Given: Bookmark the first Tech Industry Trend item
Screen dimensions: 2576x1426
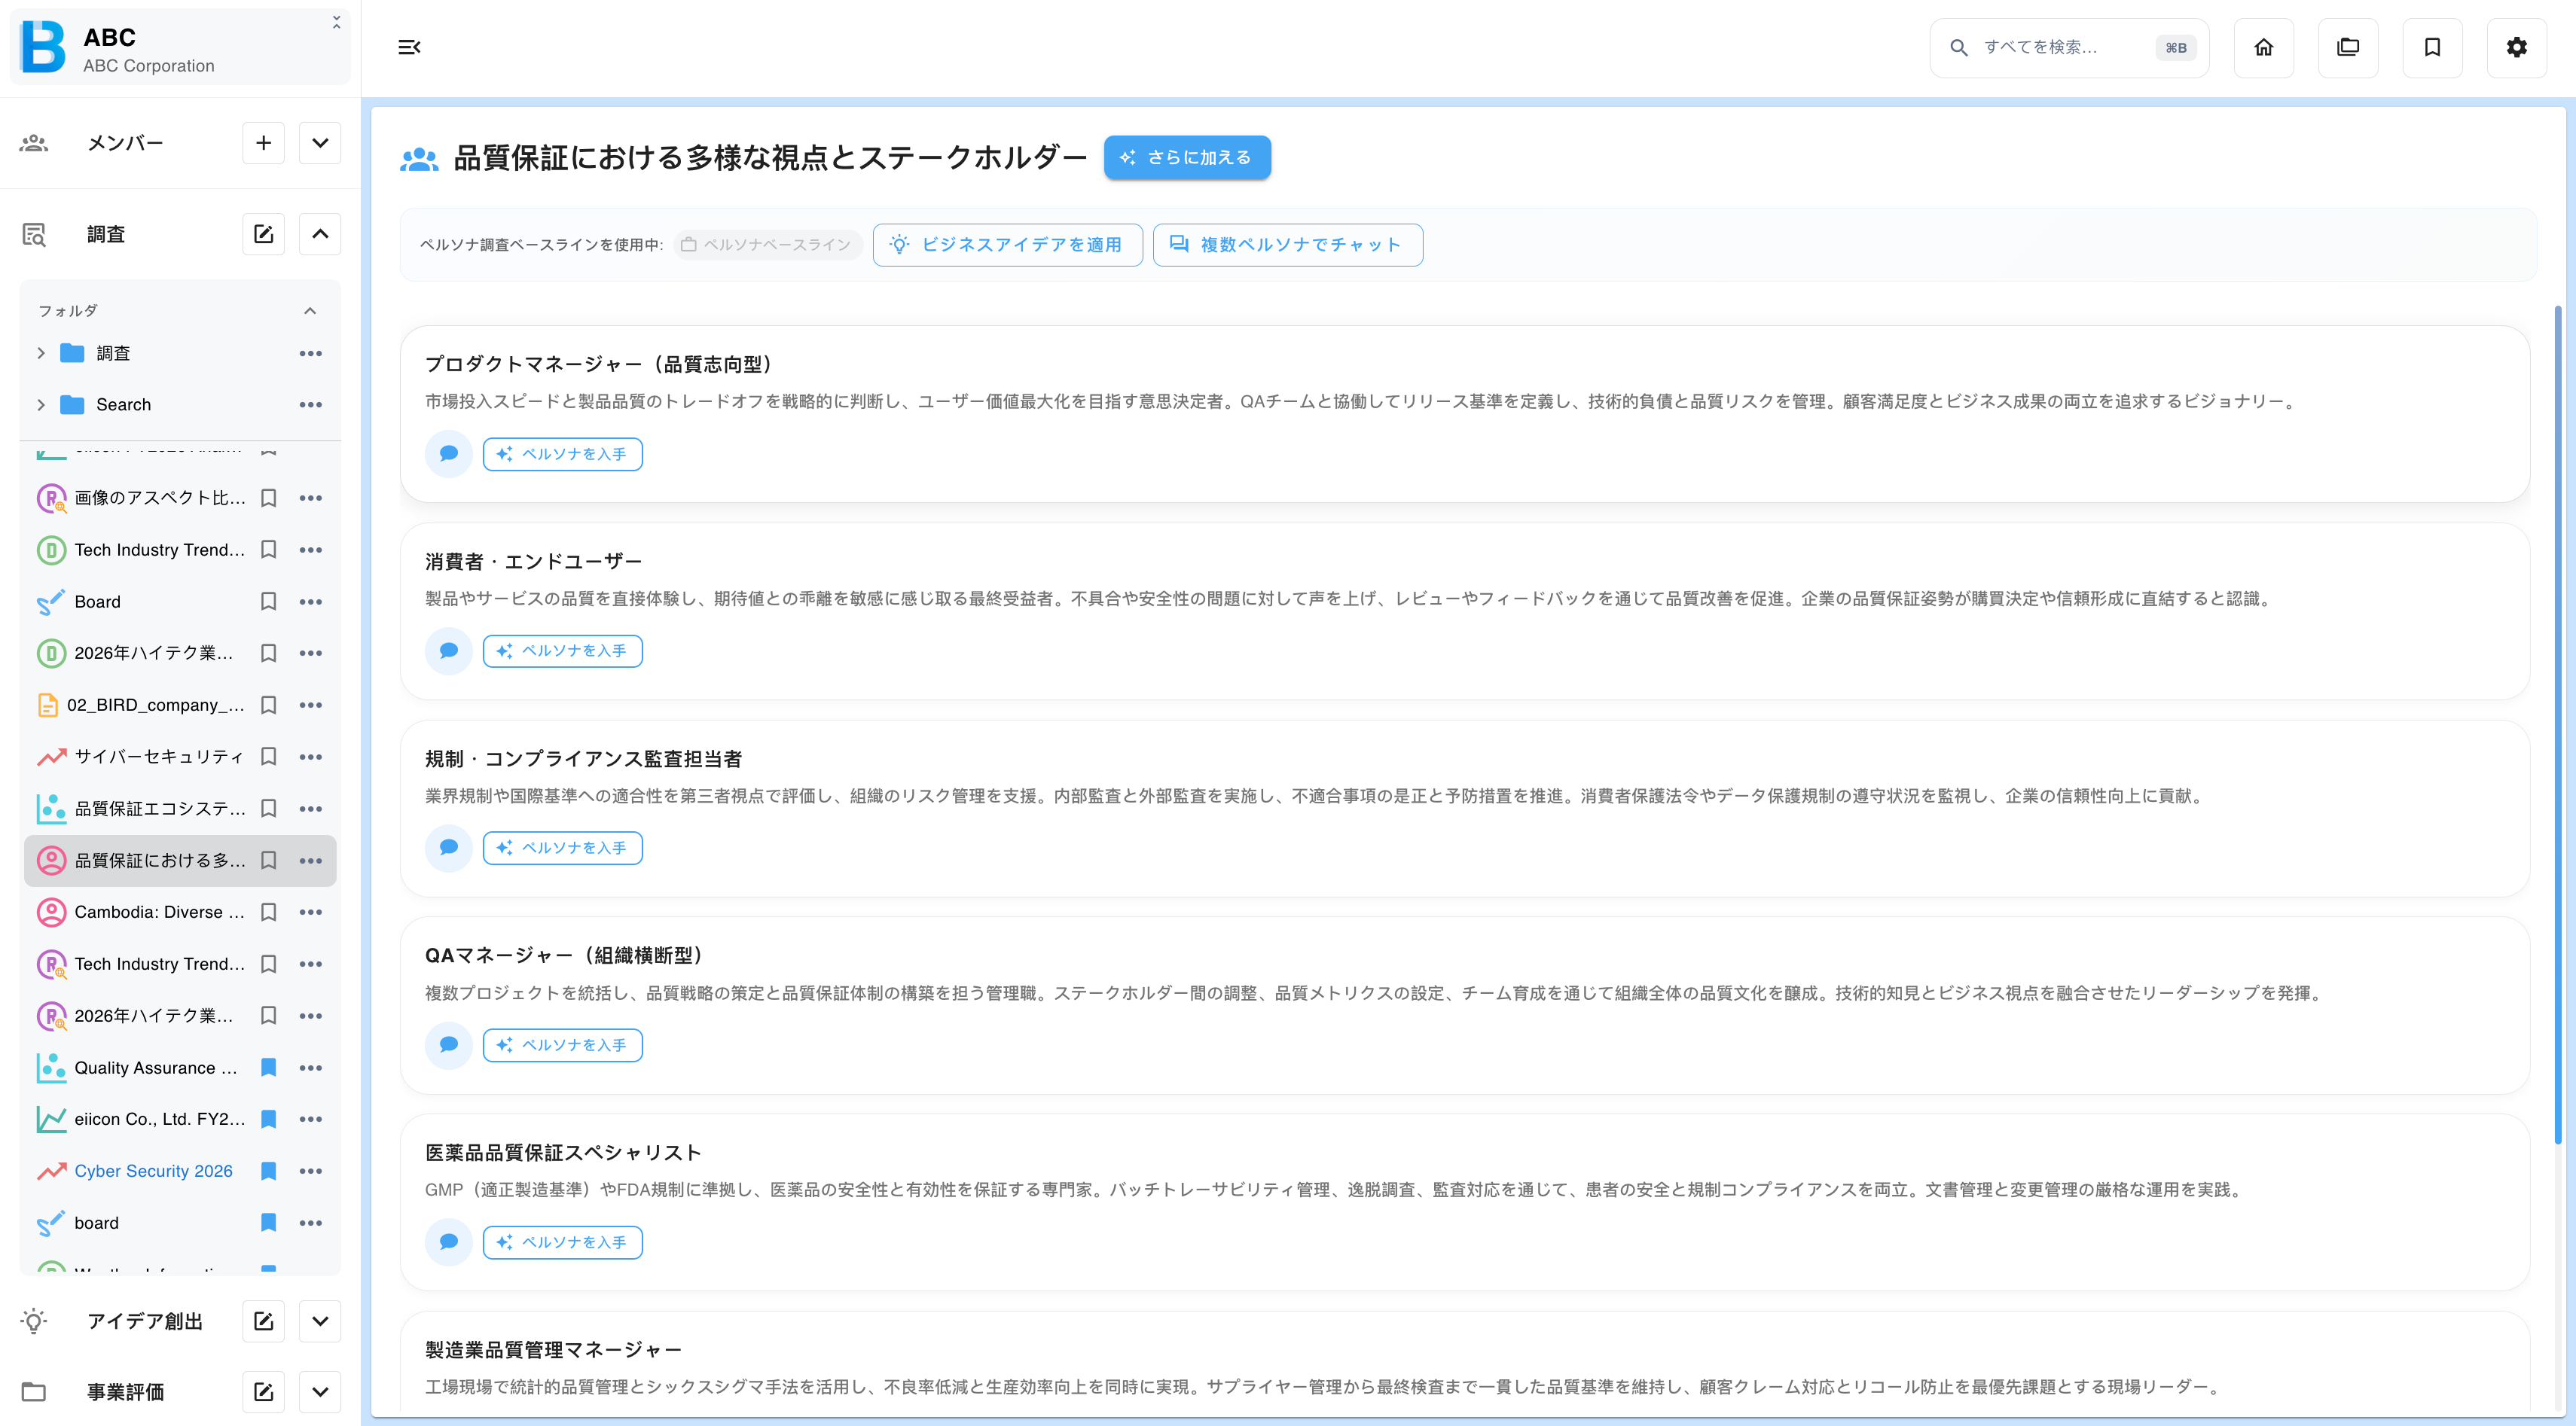Looking at the screenshot, I should coord(268,550).
